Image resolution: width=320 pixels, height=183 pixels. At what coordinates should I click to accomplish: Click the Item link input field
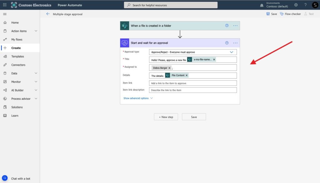point(193,83)
